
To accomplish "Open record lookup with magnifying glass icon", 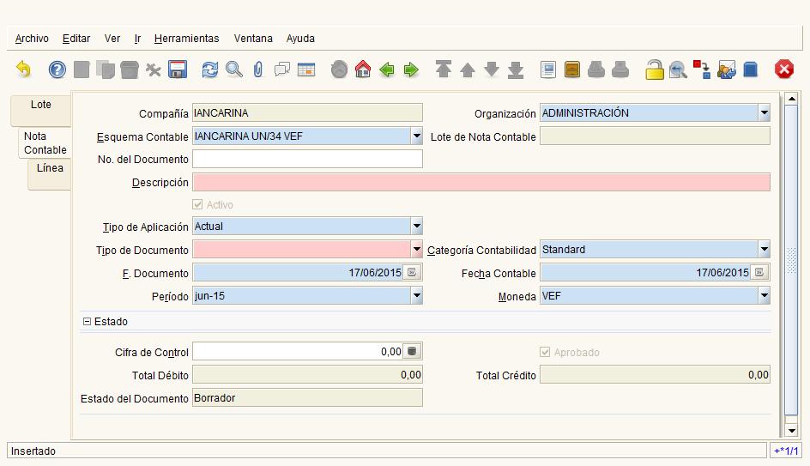I will coord(234,70).
